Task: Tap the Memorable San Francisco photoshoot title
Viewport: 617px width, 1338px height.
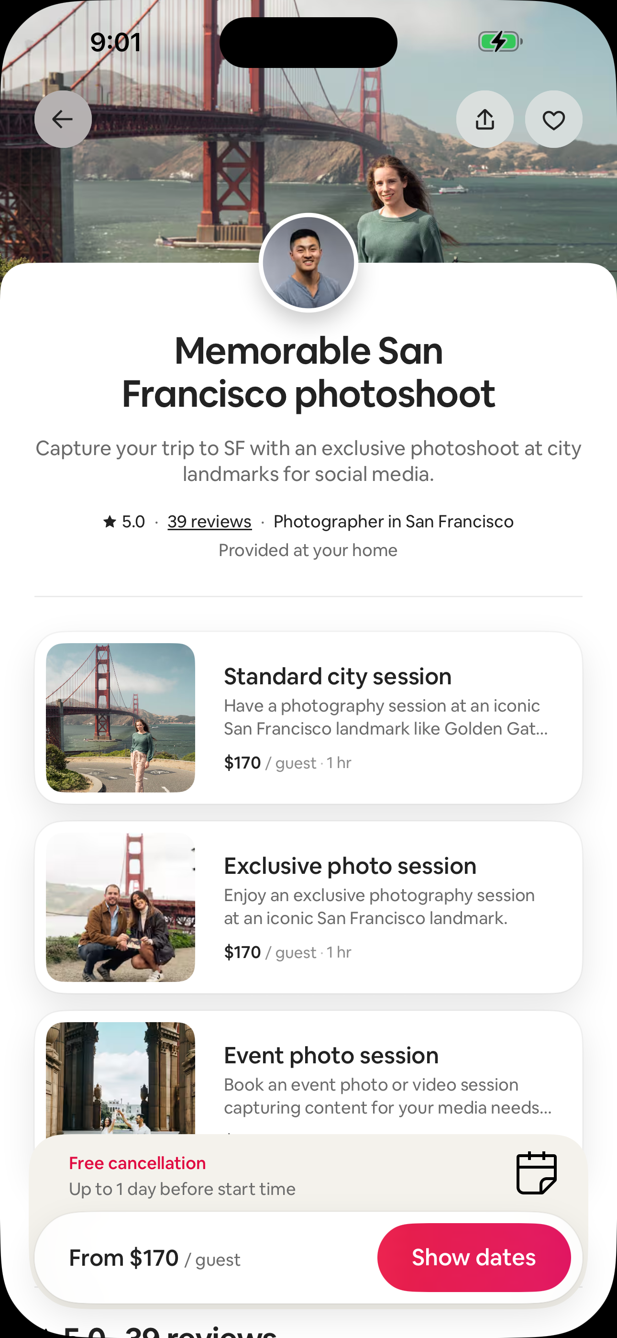Action: [x=308, y=372]
